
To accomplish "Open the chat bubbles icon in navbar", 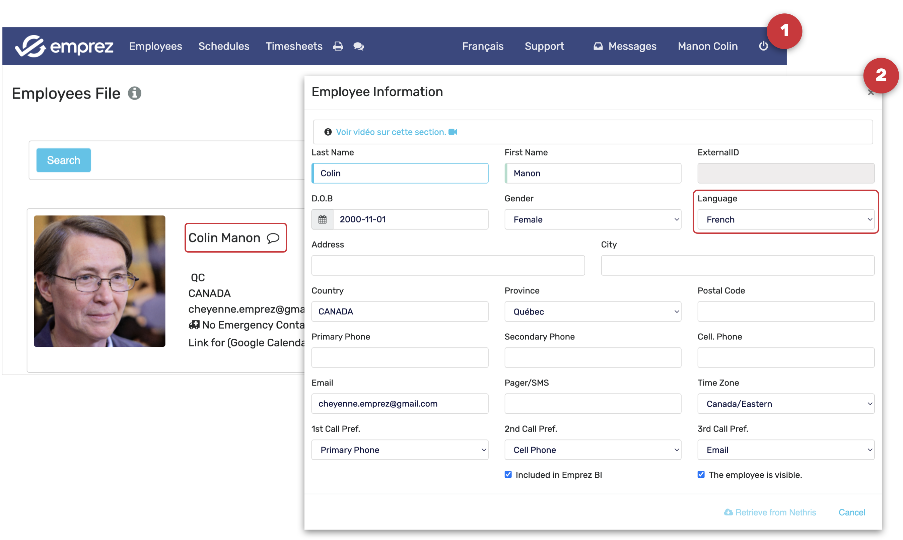I will point(358,46).
